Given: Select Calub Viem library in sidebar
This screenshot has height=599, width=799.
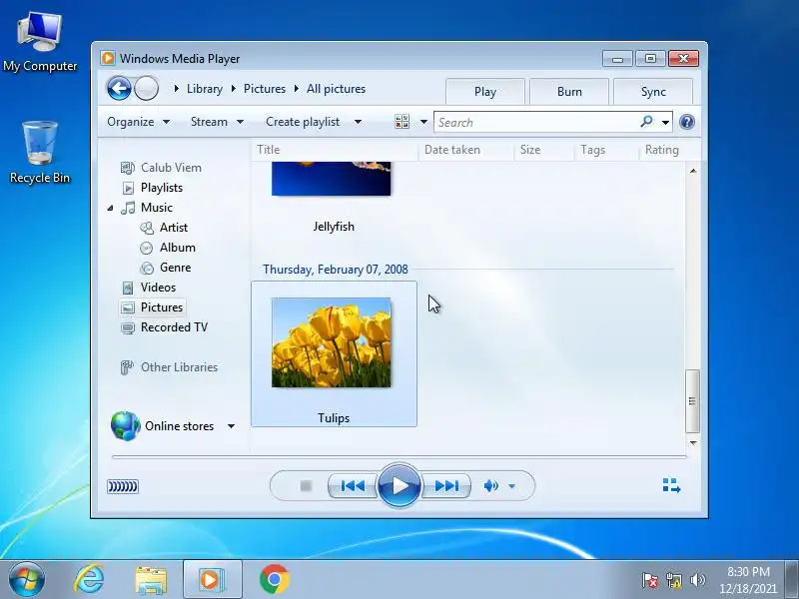Looking at the screenshot, I should (161, 168).
